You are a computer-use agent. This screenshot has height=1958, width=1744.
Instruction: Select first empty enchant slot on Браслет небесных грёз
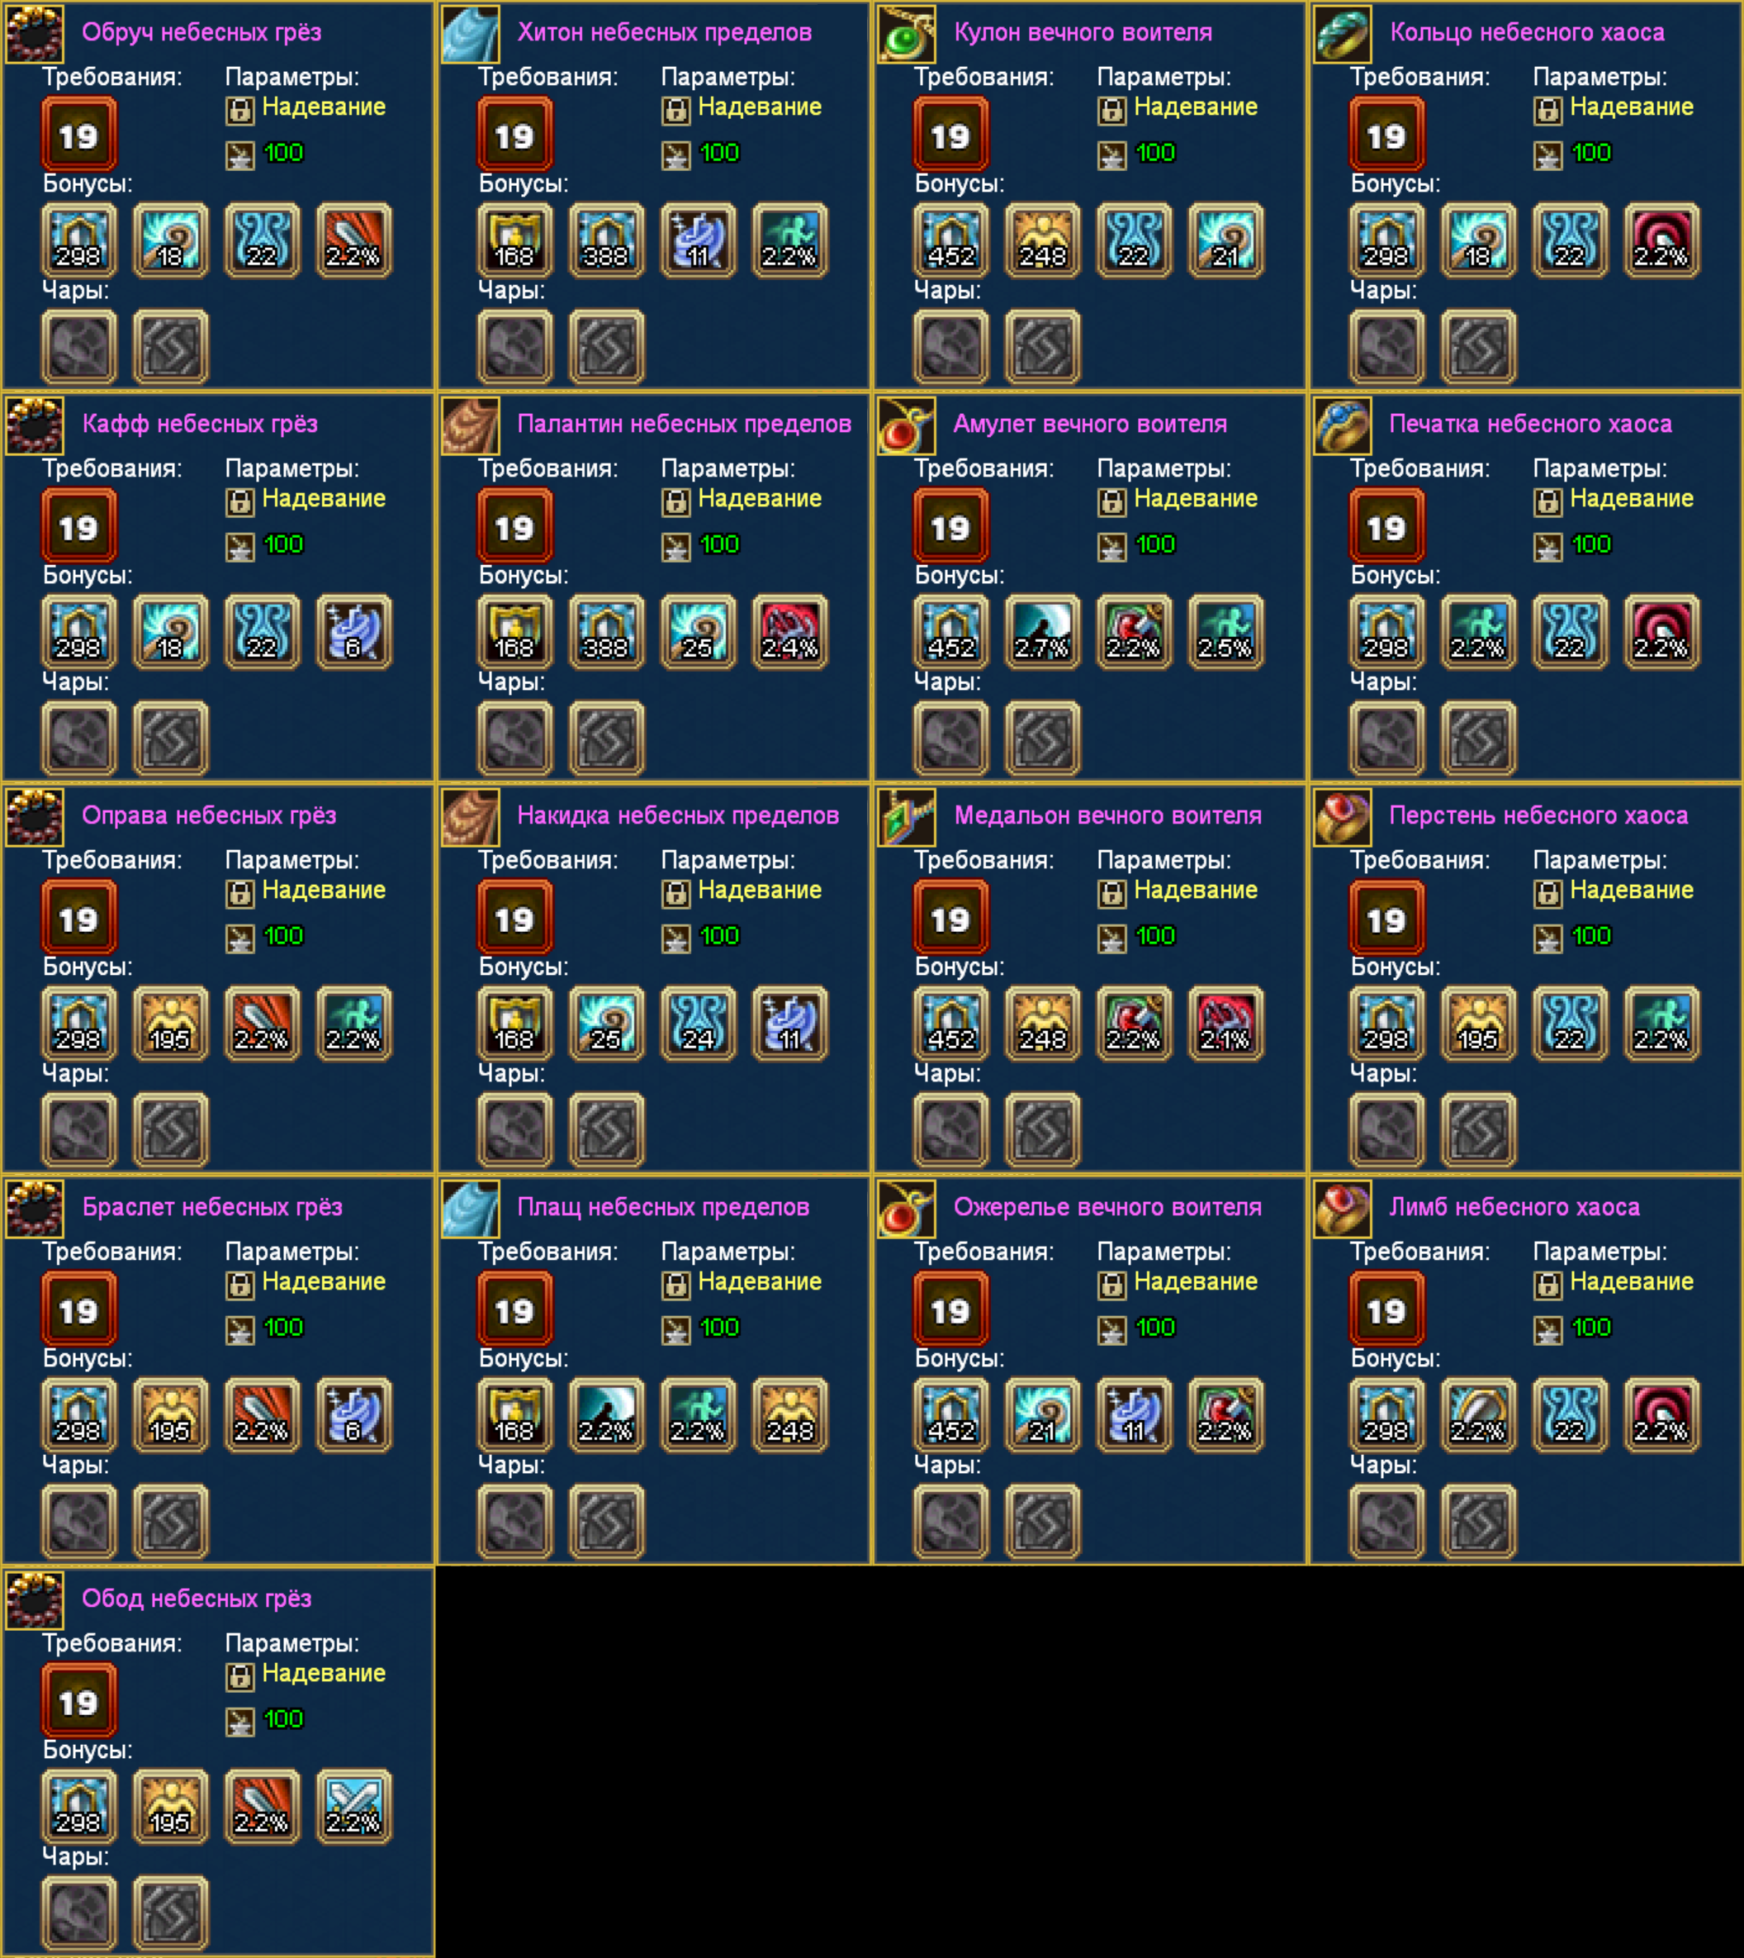(x=79, y=1522)
